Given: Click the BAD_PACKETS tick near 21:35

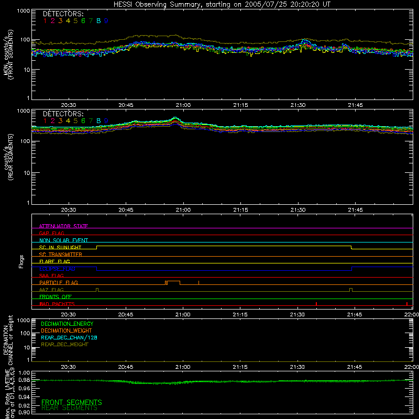Looking at the screenshot, I should point(316,304).
